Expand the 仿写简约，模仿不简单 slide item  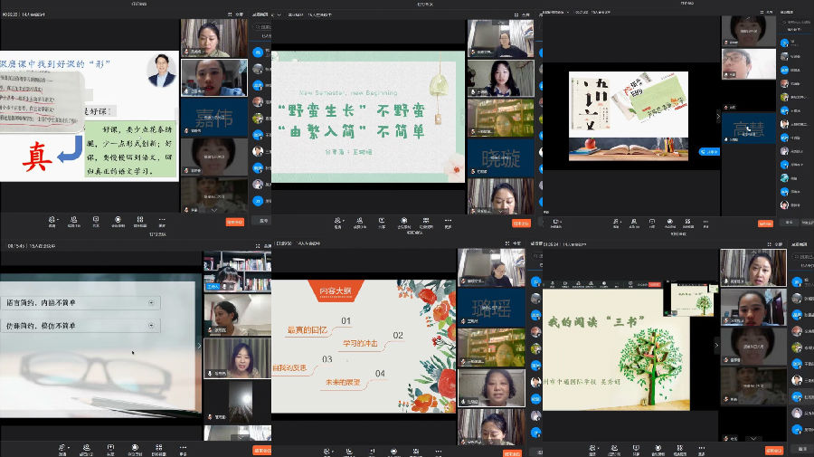click(151, 325)
